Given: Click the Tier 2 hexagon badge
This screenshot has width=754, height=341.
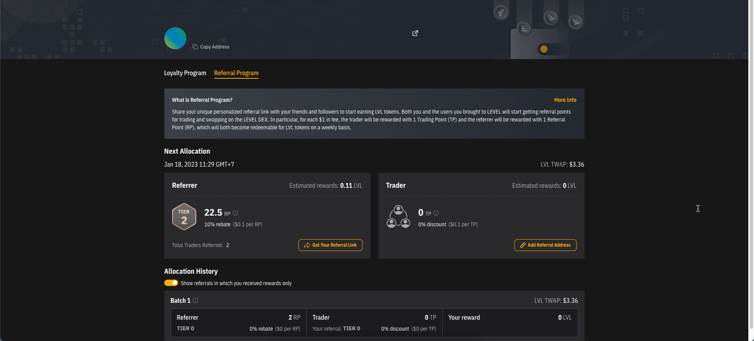Looking at the screenshot, I should point(184,217).
